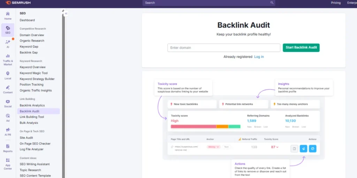Open Link Building Tool
Viewport: 357px width, 178px height.
32,117
